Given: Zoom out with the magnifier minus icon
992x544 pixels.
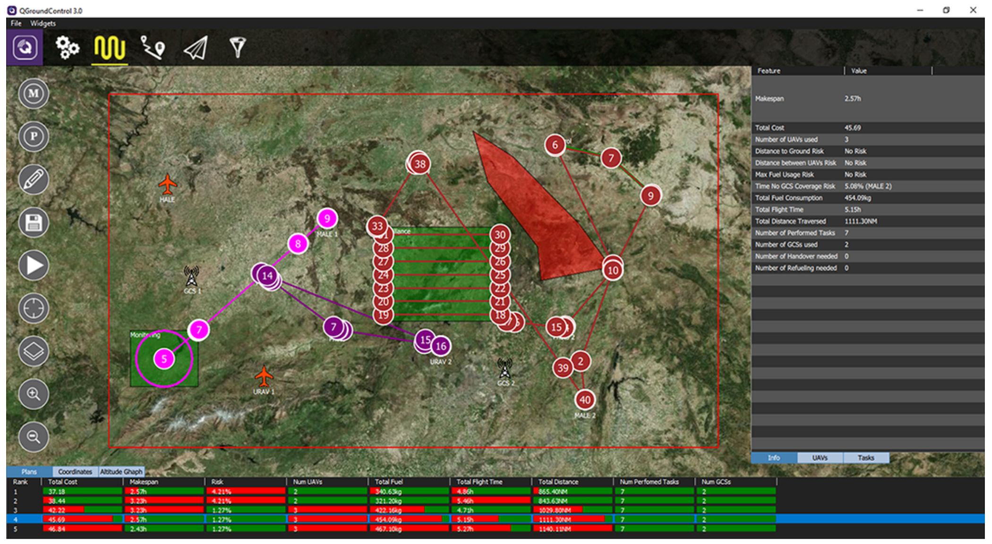Looking at the screenshot, I should pyautogui.click(x=34, y=437).
